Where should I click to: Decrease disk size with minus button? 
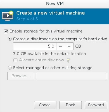tap(61, 46)
